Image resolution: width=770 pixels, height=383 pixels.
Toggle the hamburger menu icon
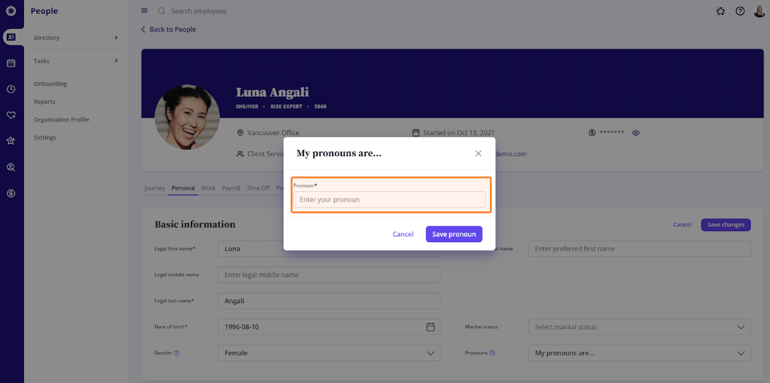point(144,11)
